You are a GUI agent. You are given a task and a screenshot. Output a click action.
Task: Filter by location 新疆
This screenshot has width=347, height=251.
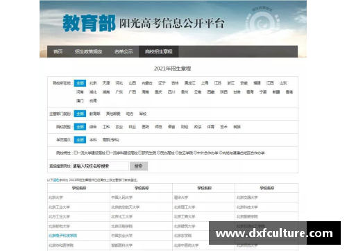(276, 92)
